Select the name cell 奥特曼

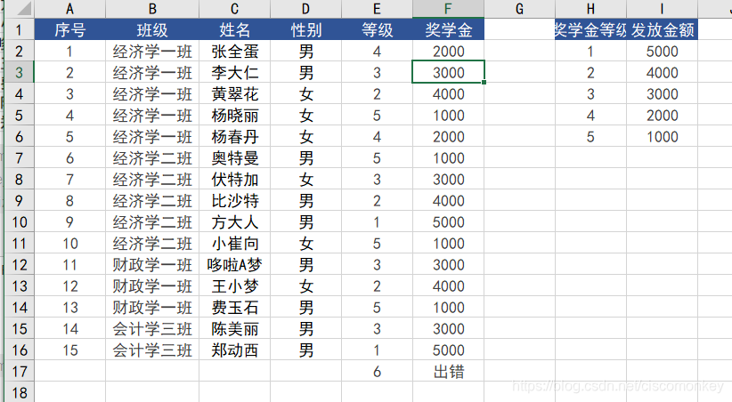[235, 158]
